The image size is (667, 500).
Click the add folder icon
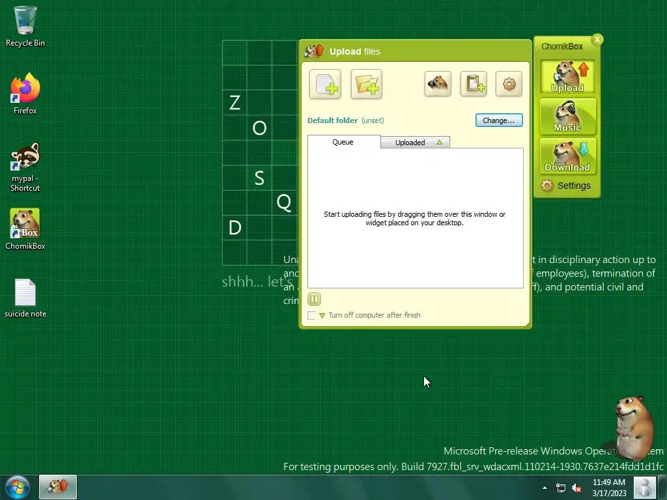tap(366, 84)
